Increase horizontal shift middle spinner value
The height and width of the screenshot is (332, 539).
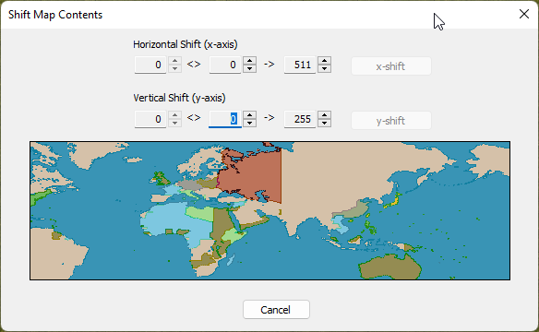(x=249, y=61)
